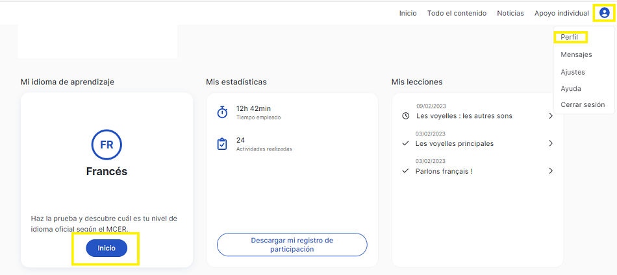
Task: Open Ajustes in the user menu
Action: point(573,72)
